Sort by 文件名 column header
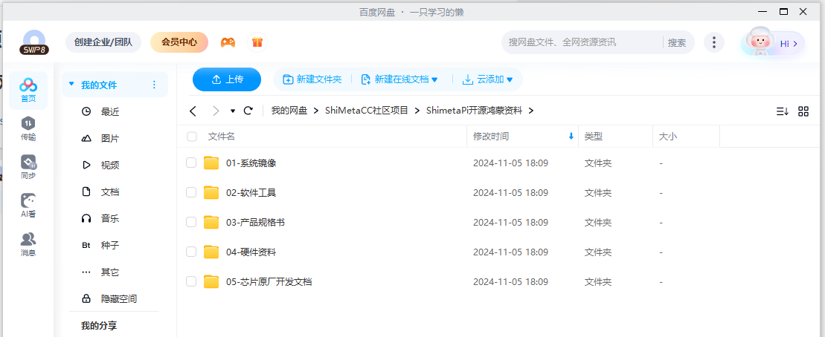 222,137
